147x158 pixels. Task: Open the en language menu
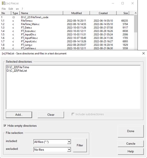click(17, 9)
